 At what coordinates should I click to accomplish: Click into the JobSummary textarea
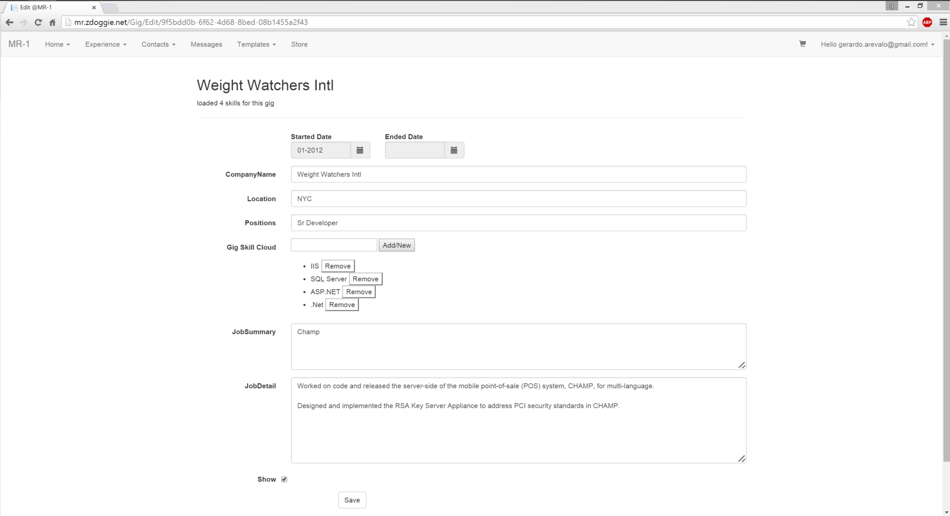[518, 347]
